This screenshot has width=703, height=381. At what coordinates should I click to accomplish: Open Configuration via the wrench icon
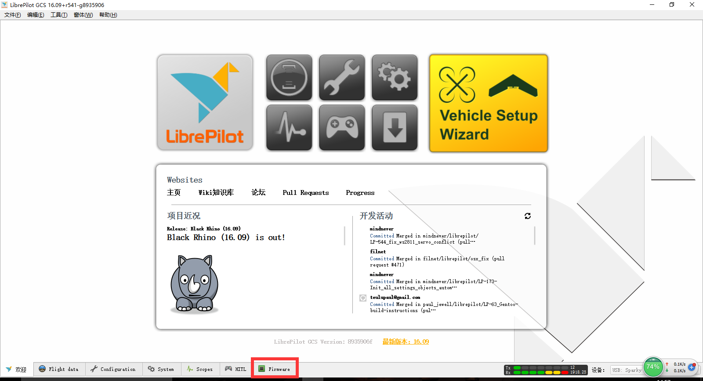[x=342, y=78]
